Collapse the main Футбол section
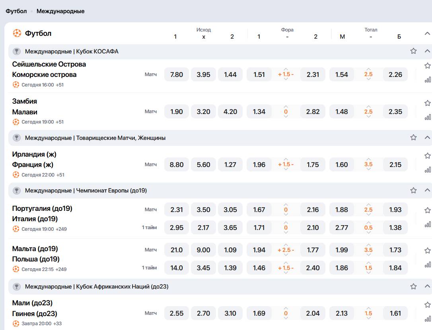432x330 pixels. point(428,33)
